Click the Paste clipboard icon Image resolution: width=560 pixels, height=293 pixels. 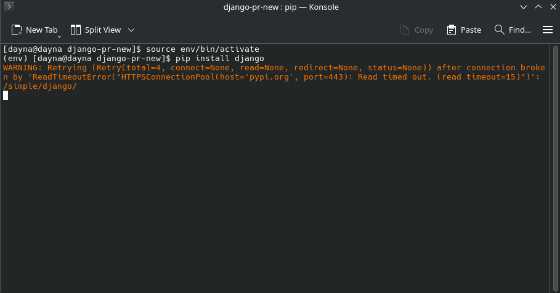pyautogui.click(x=452, y=30)
